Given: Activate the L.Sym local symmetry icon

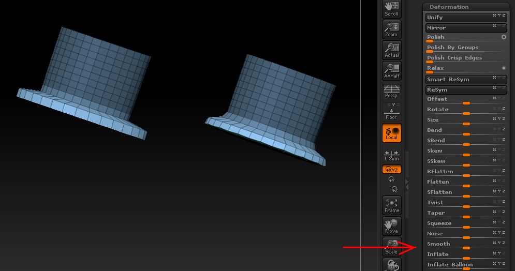Looking at the screenshot, I should pos(391,155).
